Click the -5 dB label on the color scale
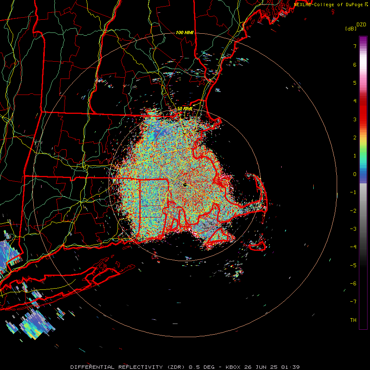This screenshot has width=370, height=370. click(x=353, y=266)
